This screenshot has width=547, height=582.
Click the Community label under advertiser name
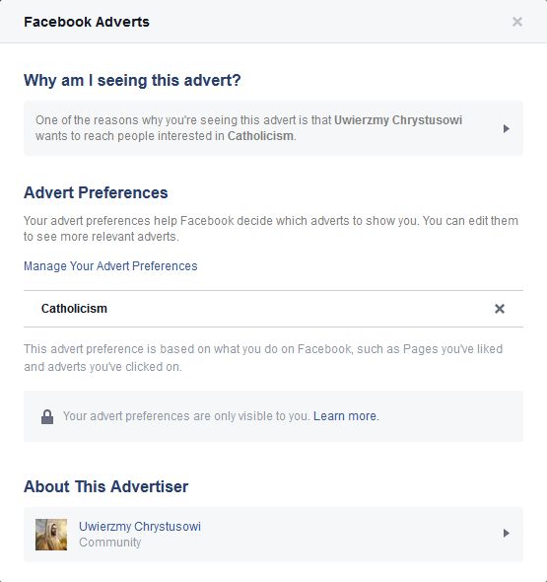pos(110,543)
